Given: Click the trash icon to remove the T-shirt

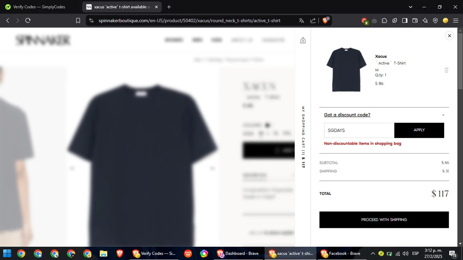Looking at the screenshot, I should [446, 70].
